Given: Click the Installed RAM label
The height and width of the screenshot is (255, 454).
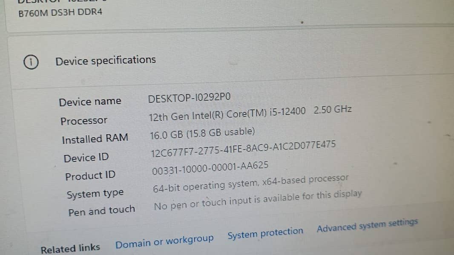Looking at the screenshot, I should pyautogui.click(x=95, y=139).
